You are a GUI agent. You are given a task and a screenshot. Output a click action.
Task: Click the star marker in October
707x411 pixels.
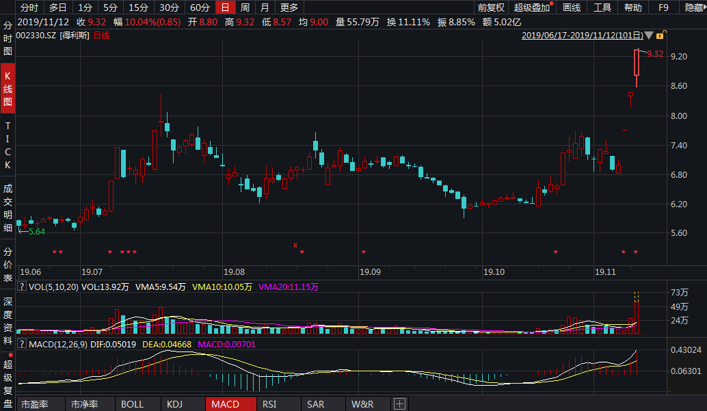coord(556,252)
